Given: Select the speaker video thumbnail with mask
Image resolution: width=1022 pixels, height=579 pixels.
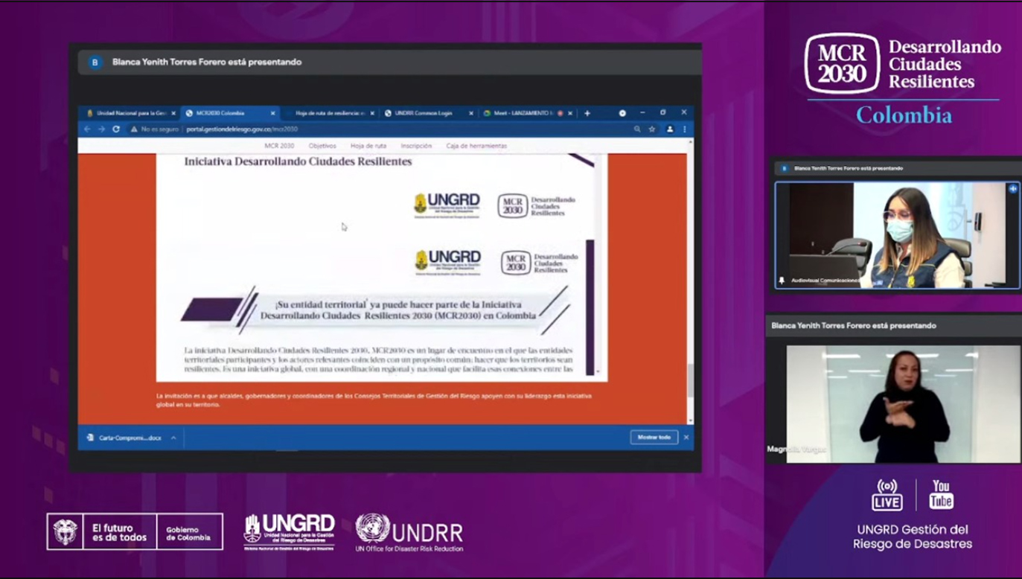Looking at the screenshot, I should coord(897,235).
